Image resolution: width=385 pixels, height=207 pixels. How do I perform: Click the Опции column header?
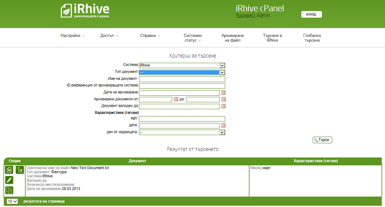coord(15,161)
